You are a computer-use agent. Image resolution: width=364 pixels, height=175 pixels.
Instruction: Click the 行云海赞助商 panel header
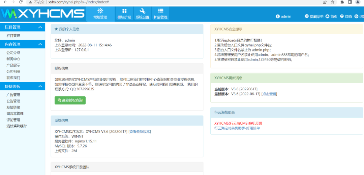(287, 112)
